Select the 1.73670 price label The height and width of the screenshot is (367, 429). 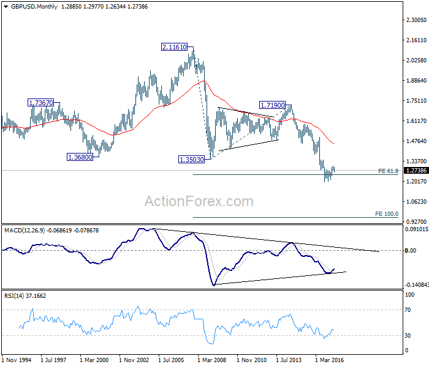click(x=41, y=103)
